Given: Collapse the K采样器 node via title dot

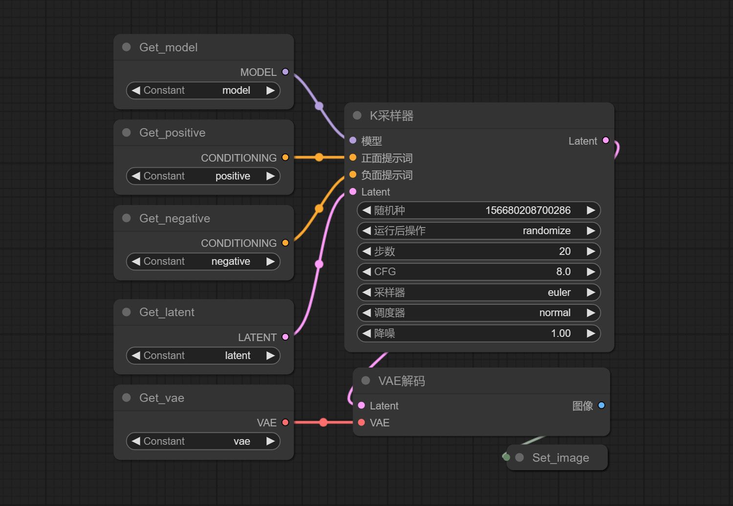Looking at the screenshot, I should click(x=357, y=115).
